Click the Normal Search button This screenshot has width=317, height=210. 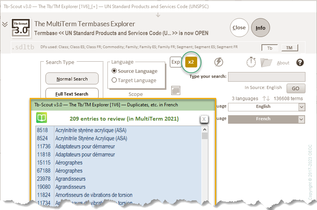coord(72,79)
